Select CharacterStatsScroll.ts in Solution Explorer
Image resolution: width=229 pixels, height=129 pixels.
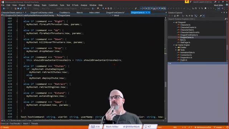[x=190, y=33]
